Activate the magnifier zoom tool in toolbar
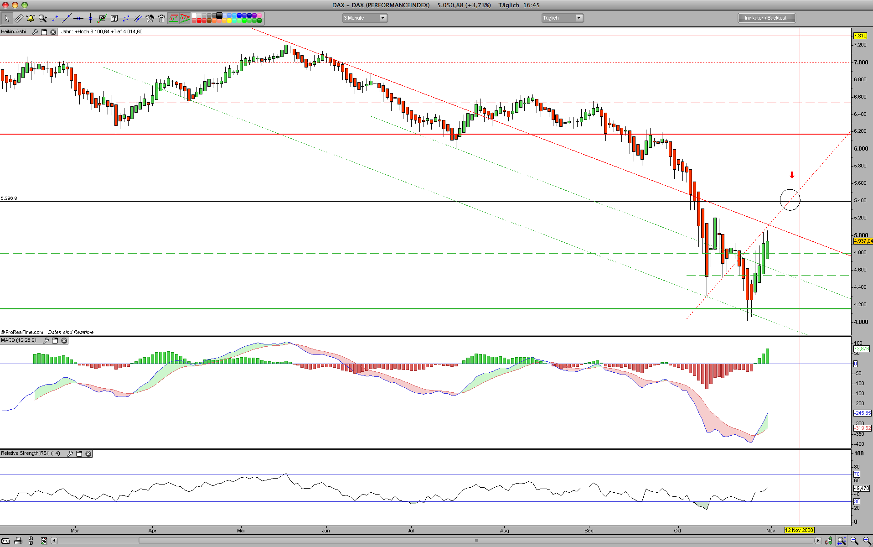The width and height of the screenshot is (873, 547). 43,18
